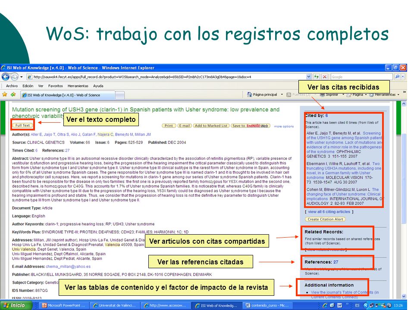Click the page scrollbar up arrow
This screenshot has width=414, height=310.
click(404, 104)
